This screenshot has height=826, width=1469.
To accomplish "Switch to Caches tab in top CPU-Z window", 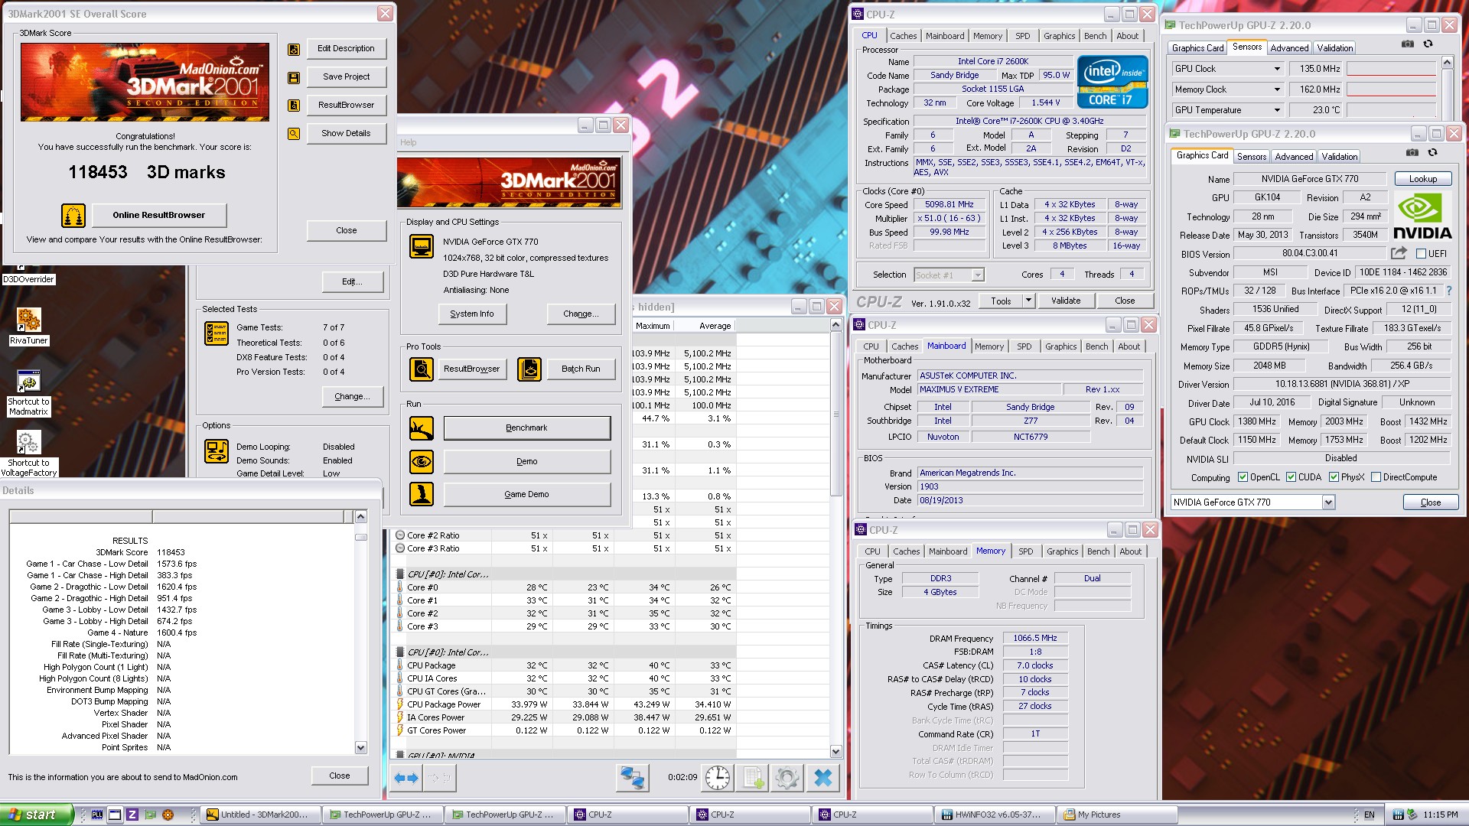I will pos(903,36).
